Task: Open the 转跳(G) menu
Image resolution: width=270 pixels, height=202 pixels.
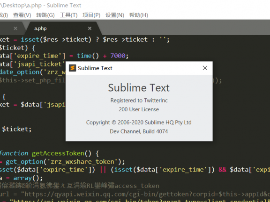Action: pos(45,15)
